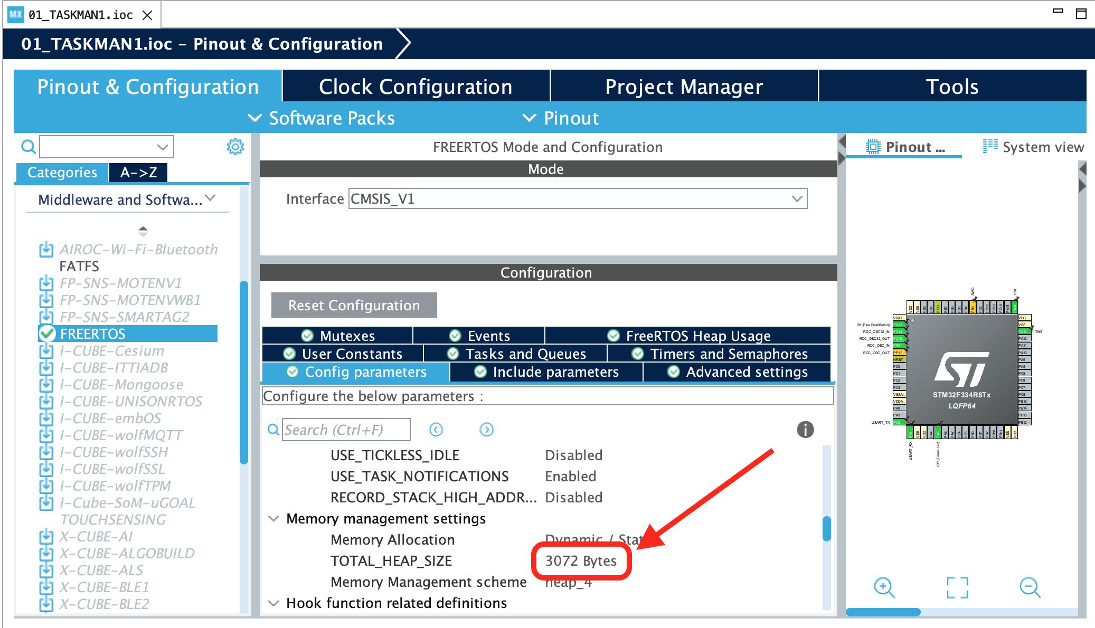Click the FP-SNS-MOTENV1 download icon
Screen dimensions: 1095x628
point(46,283)
